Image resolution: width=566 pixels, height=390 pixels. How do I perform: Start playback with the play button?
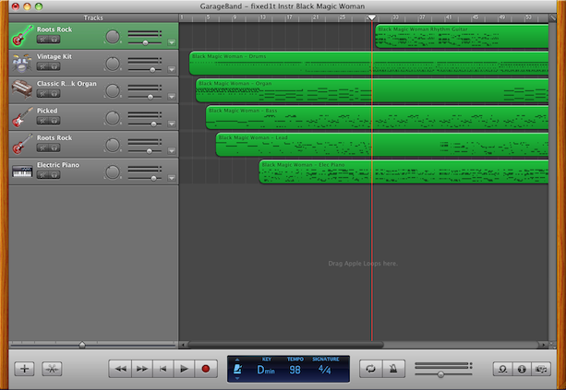184,369
